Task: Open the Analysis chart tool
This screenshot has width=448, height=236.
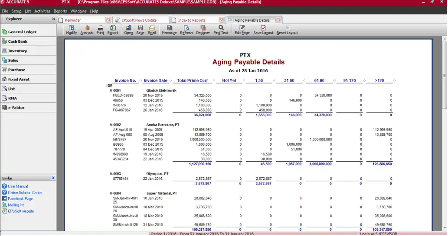Action: (x=87, y=29)
